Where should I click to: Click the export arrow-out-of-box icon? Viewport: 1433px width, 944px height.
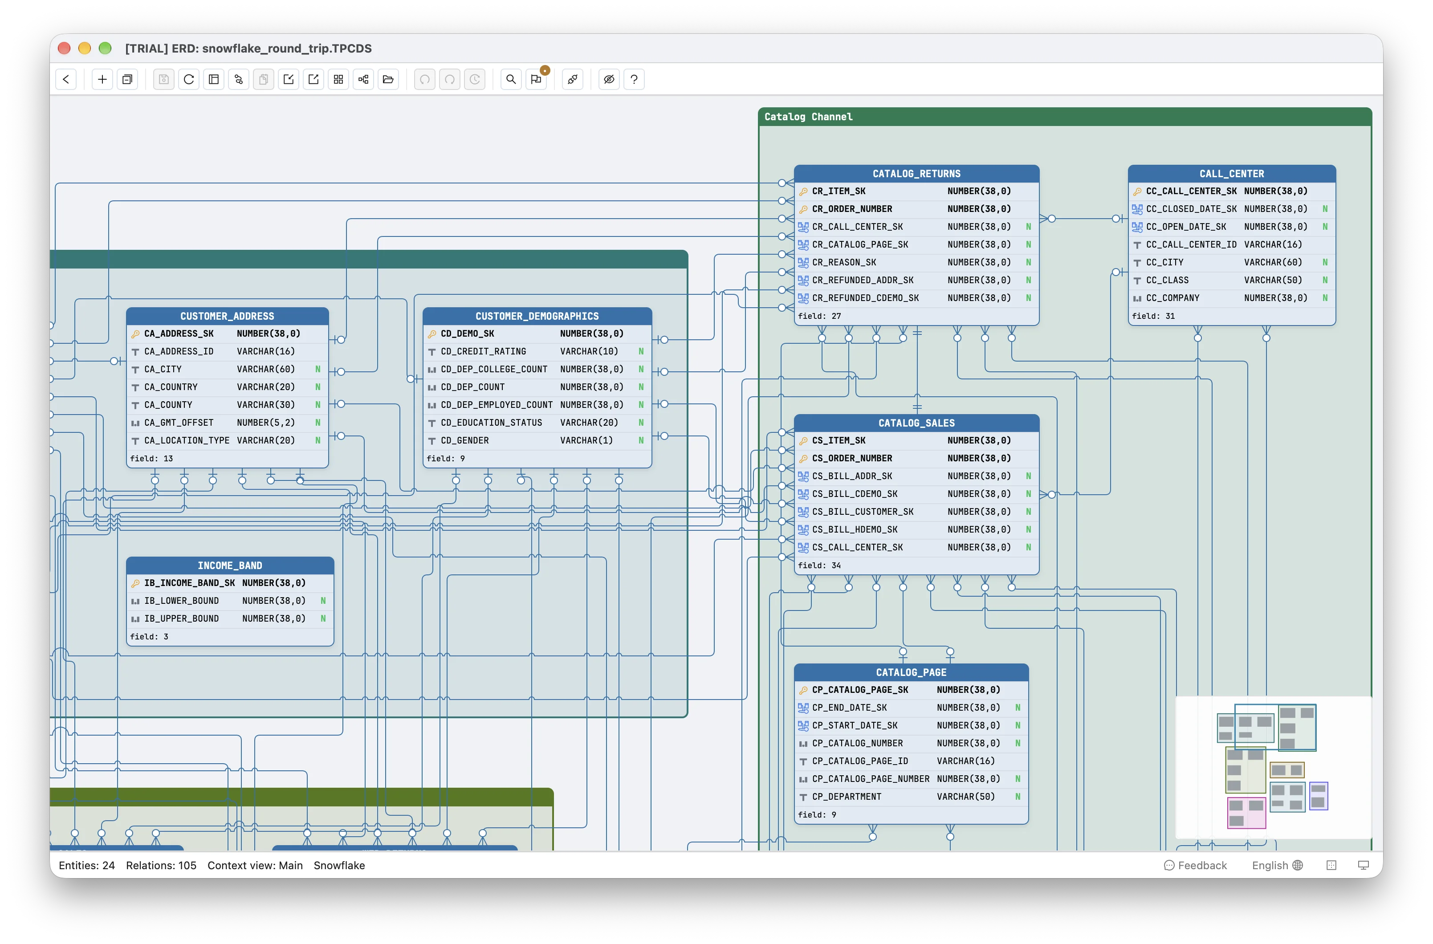pos(313,79)
